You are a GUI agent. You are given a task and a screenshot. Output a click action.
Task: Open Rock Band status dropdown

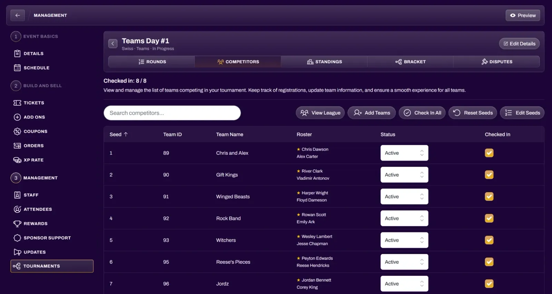coord(404,218)
